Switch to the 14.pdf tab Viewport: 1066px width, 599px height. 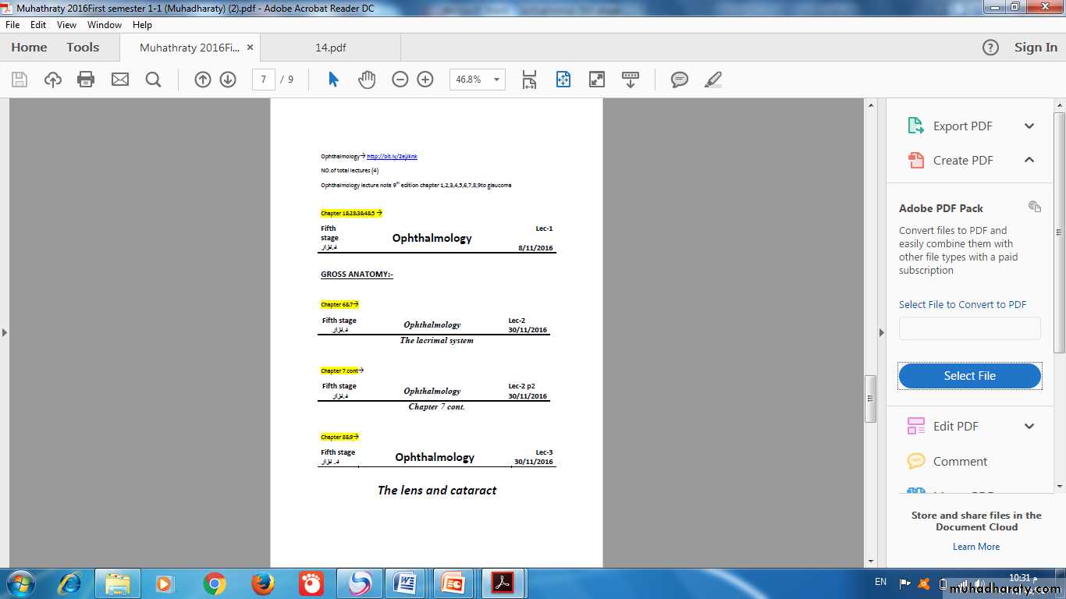point(330,48)
